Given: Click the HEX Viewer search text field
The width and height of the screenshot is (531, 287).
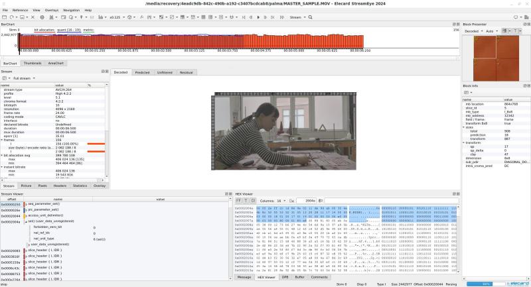Looking at the screenshot, I should 391,201.
